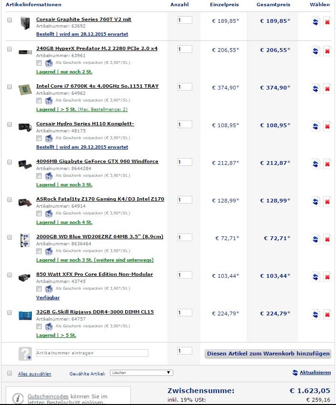Remove Intel Core i7 6700K with red X
The height and width of the screenshot is (405, 336).
coord(327,89)
